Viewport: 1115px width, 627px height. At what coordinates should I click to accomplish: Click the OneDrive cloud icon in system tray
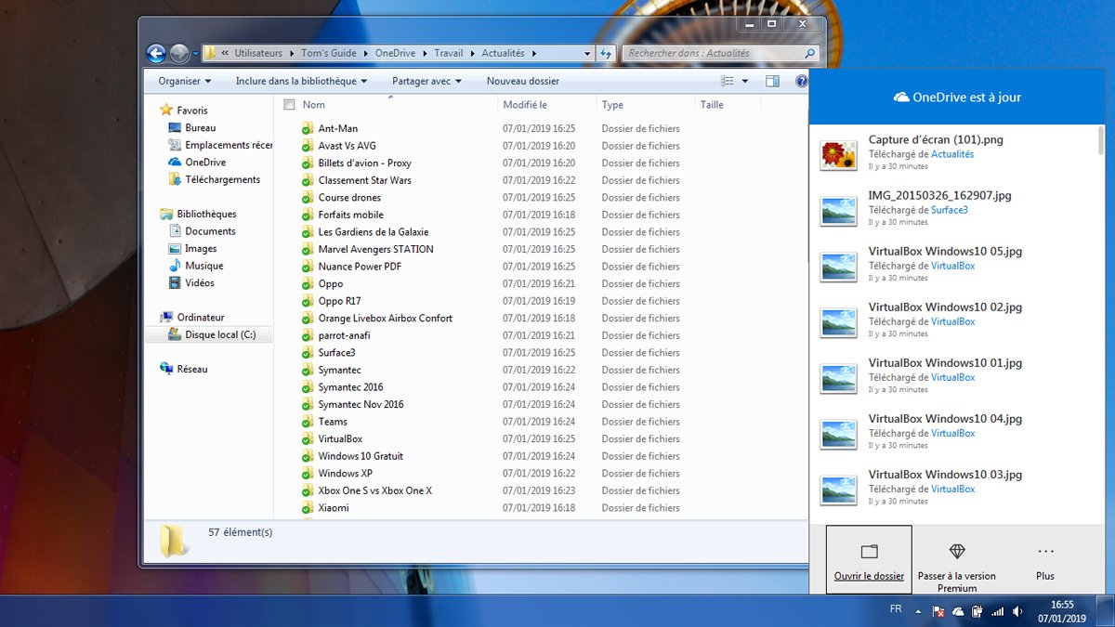point(958,611)
